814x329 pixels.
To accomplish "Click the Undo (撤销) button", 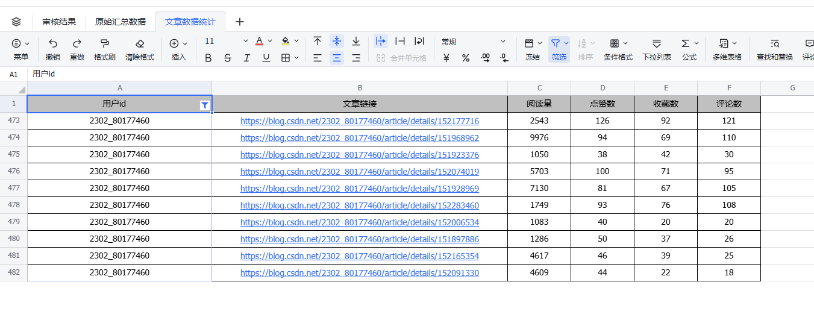I will [x=53, y=49].
